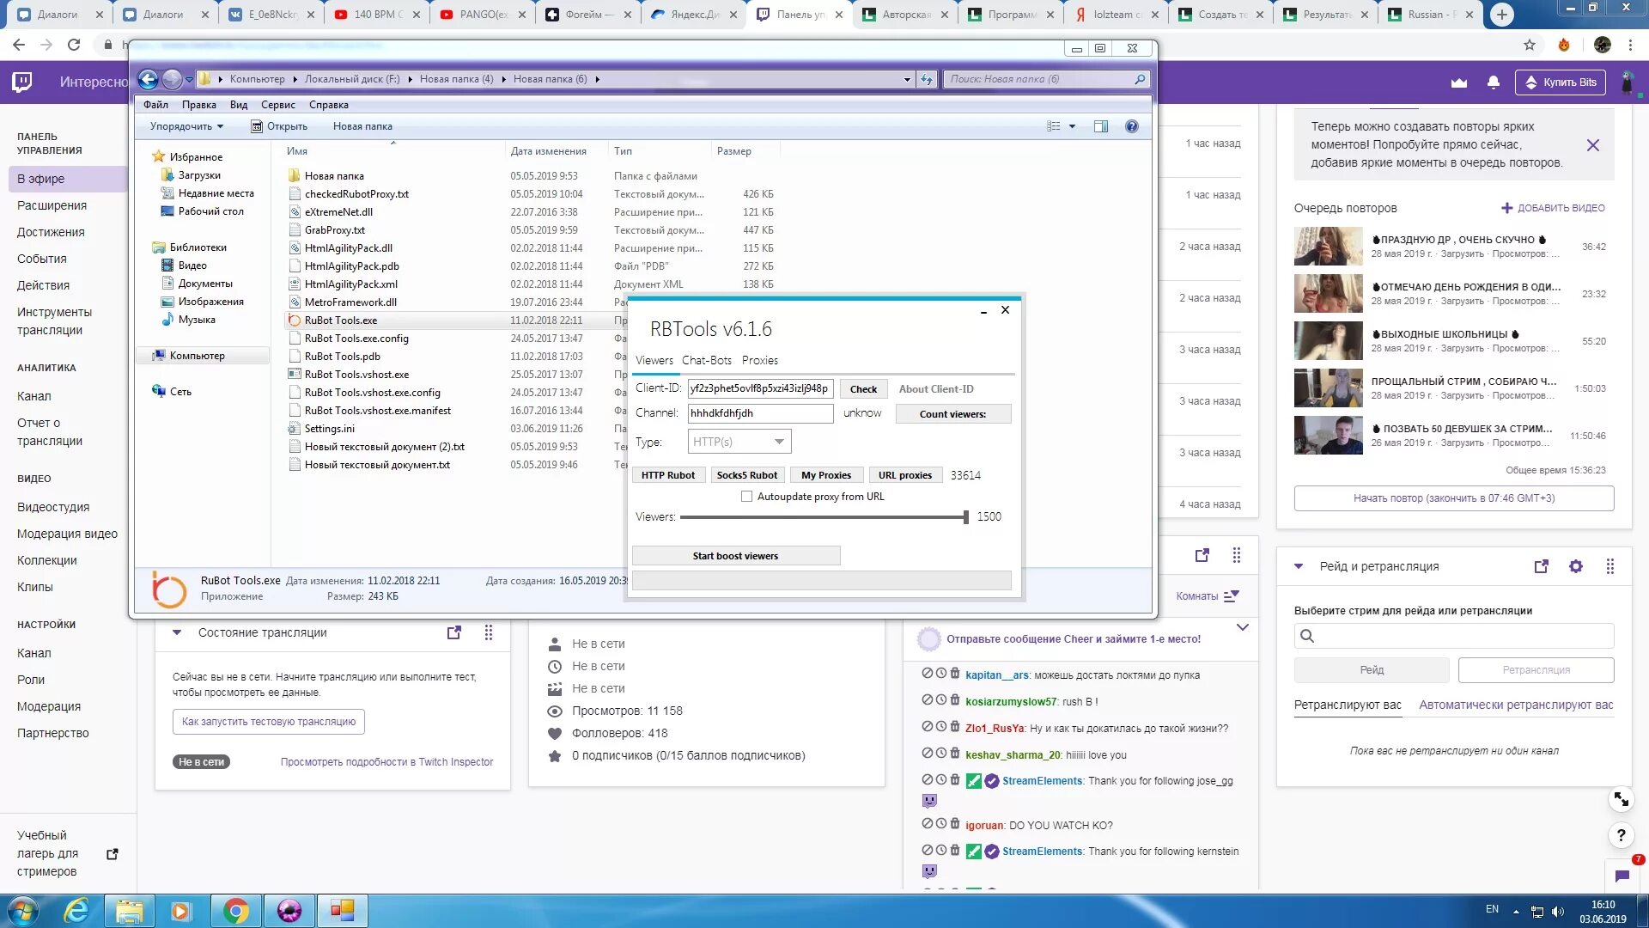
Task: Click the Check Client-ID button
Action: pyautogui.click(x=863, y=389)
